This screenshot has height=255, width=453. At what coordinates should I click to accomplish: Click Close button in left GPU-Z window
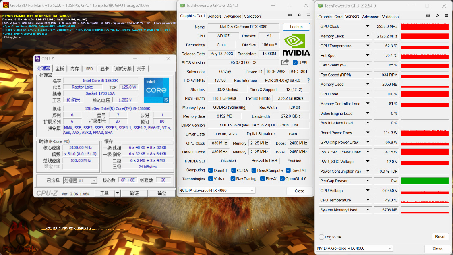pyautogui.click(x=299, y=191)
